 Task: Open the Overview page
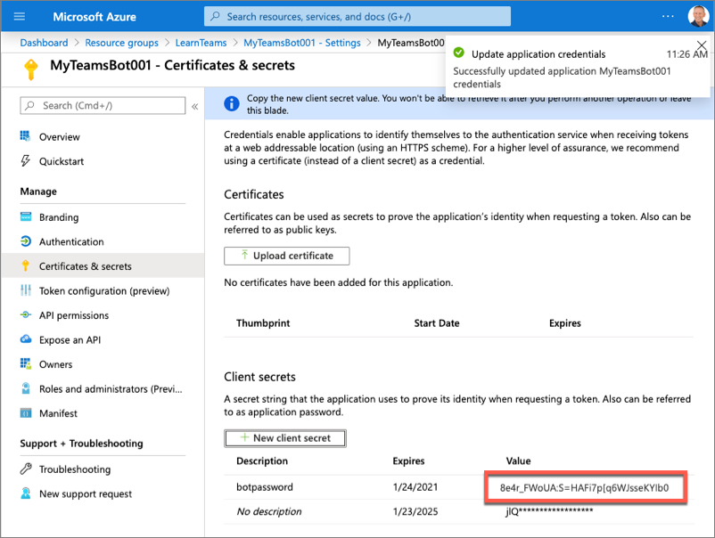[x=59, y=136]
